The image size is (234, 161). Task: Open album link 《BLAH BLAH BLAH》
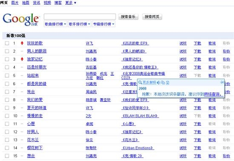click(140, 116)
